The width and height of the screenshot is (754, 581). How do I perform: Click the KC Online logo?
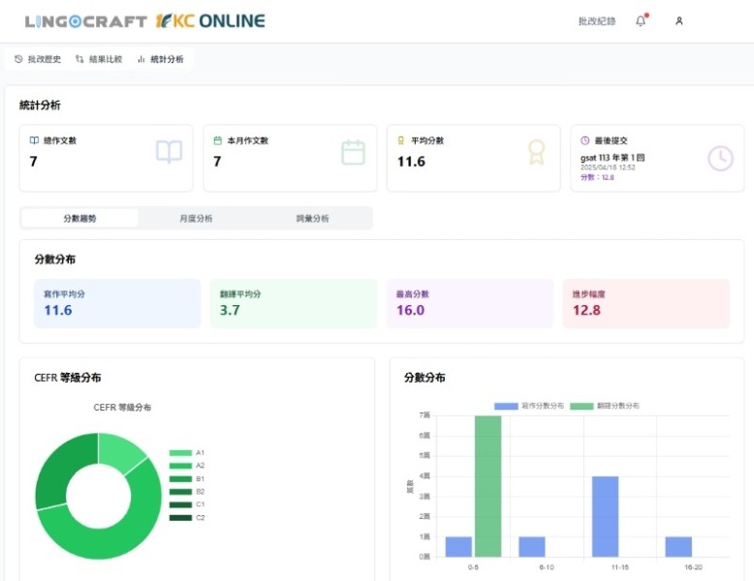[x=210, y=21]
